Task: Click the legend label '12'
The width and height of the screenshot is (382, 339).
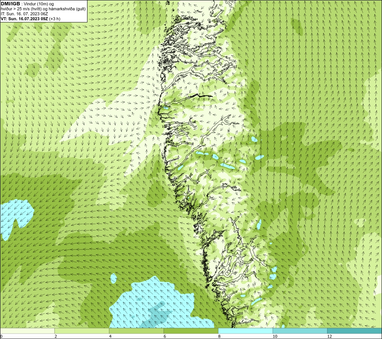Action: tap(330, 336)
